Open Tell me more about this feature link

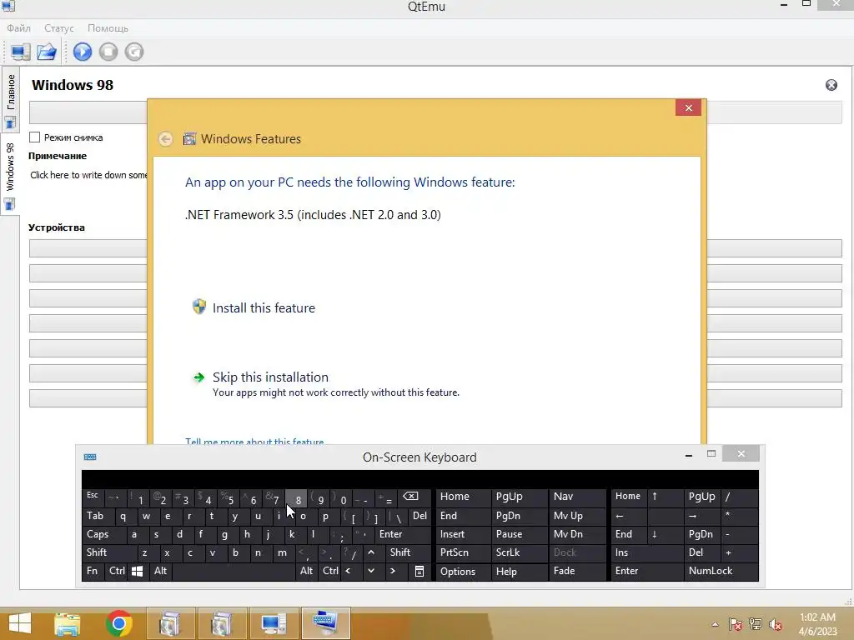tap(254, 442)
